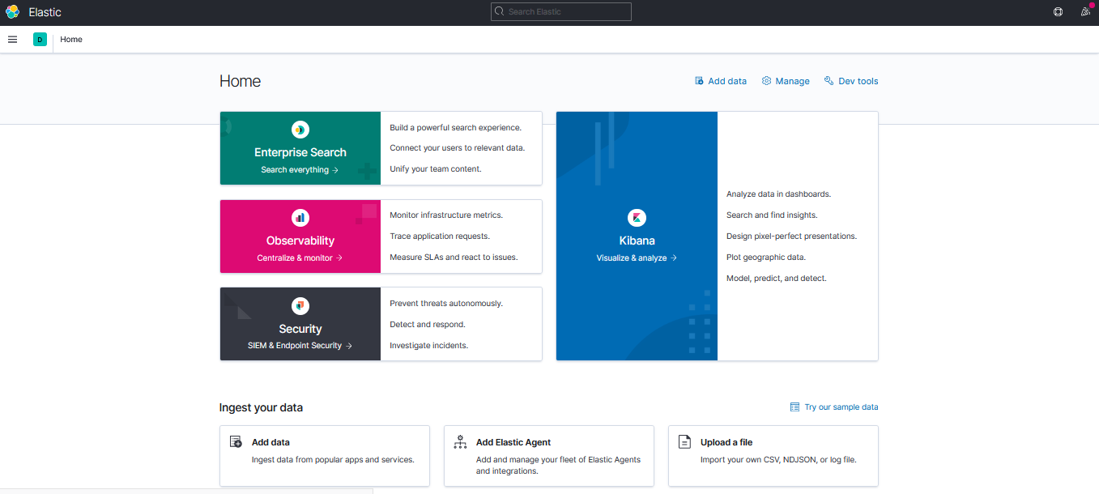The height and width of the screenshot is (494, 1099).
Task: Click the Home breadcrumb
Action: click(71, 40)
